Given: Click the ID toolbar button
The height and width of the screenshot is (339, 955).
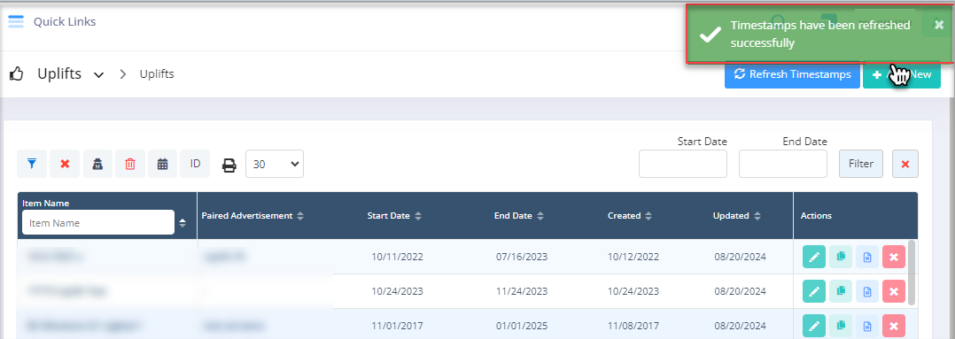Looking at the screenshot, I should click(196, 164).
